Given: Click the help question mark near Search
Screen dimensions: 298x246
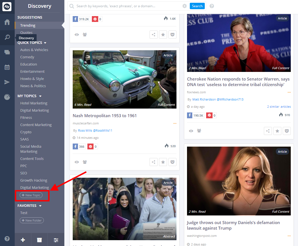Looking at the screenshot, I should coord(212,6).
